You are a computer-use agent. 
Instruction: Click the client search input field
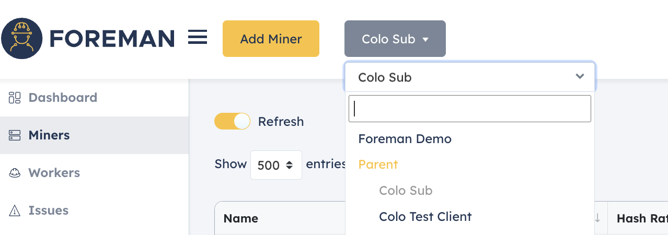[x=470, y=109]
